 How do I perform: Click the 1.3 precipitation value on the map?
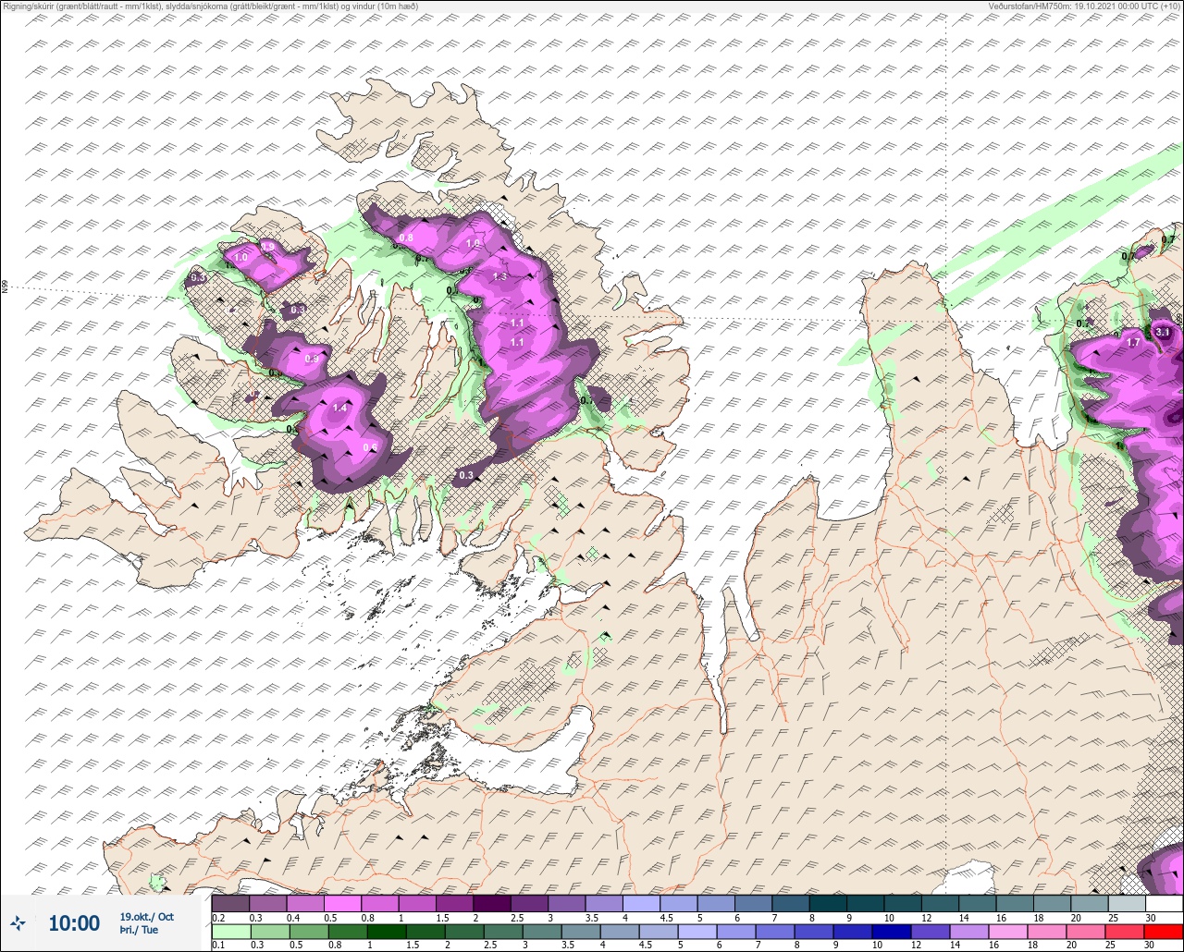(x=500, y=276)
